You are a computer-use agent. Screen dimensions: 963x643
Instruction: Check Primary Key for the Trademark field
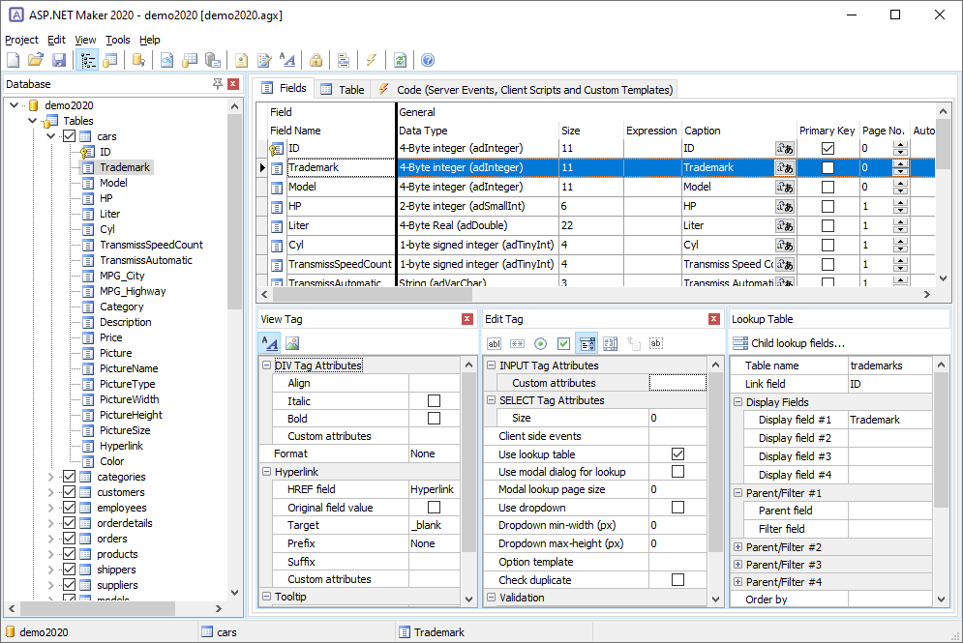coord(828,167)
